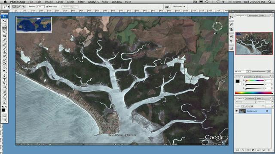Select the Brush tool
Screen dimensions: 275x154
pyautogui.click(x=4, y=48)
